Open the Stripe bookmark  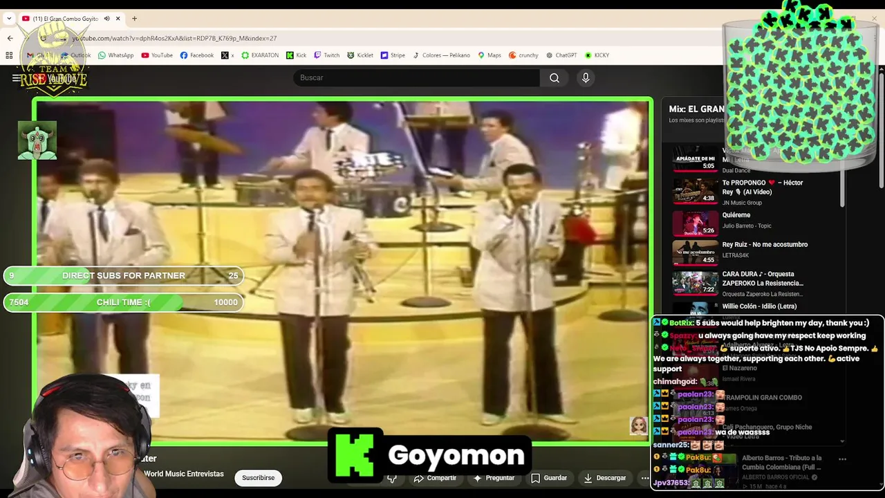393,55
